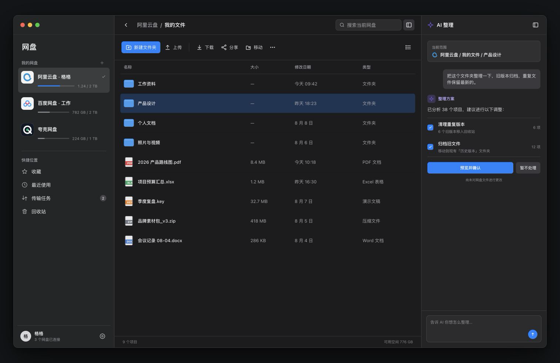Click the AI 整理 sparkle icon
This screenshot has height=363, width=560.
(430, 25)
